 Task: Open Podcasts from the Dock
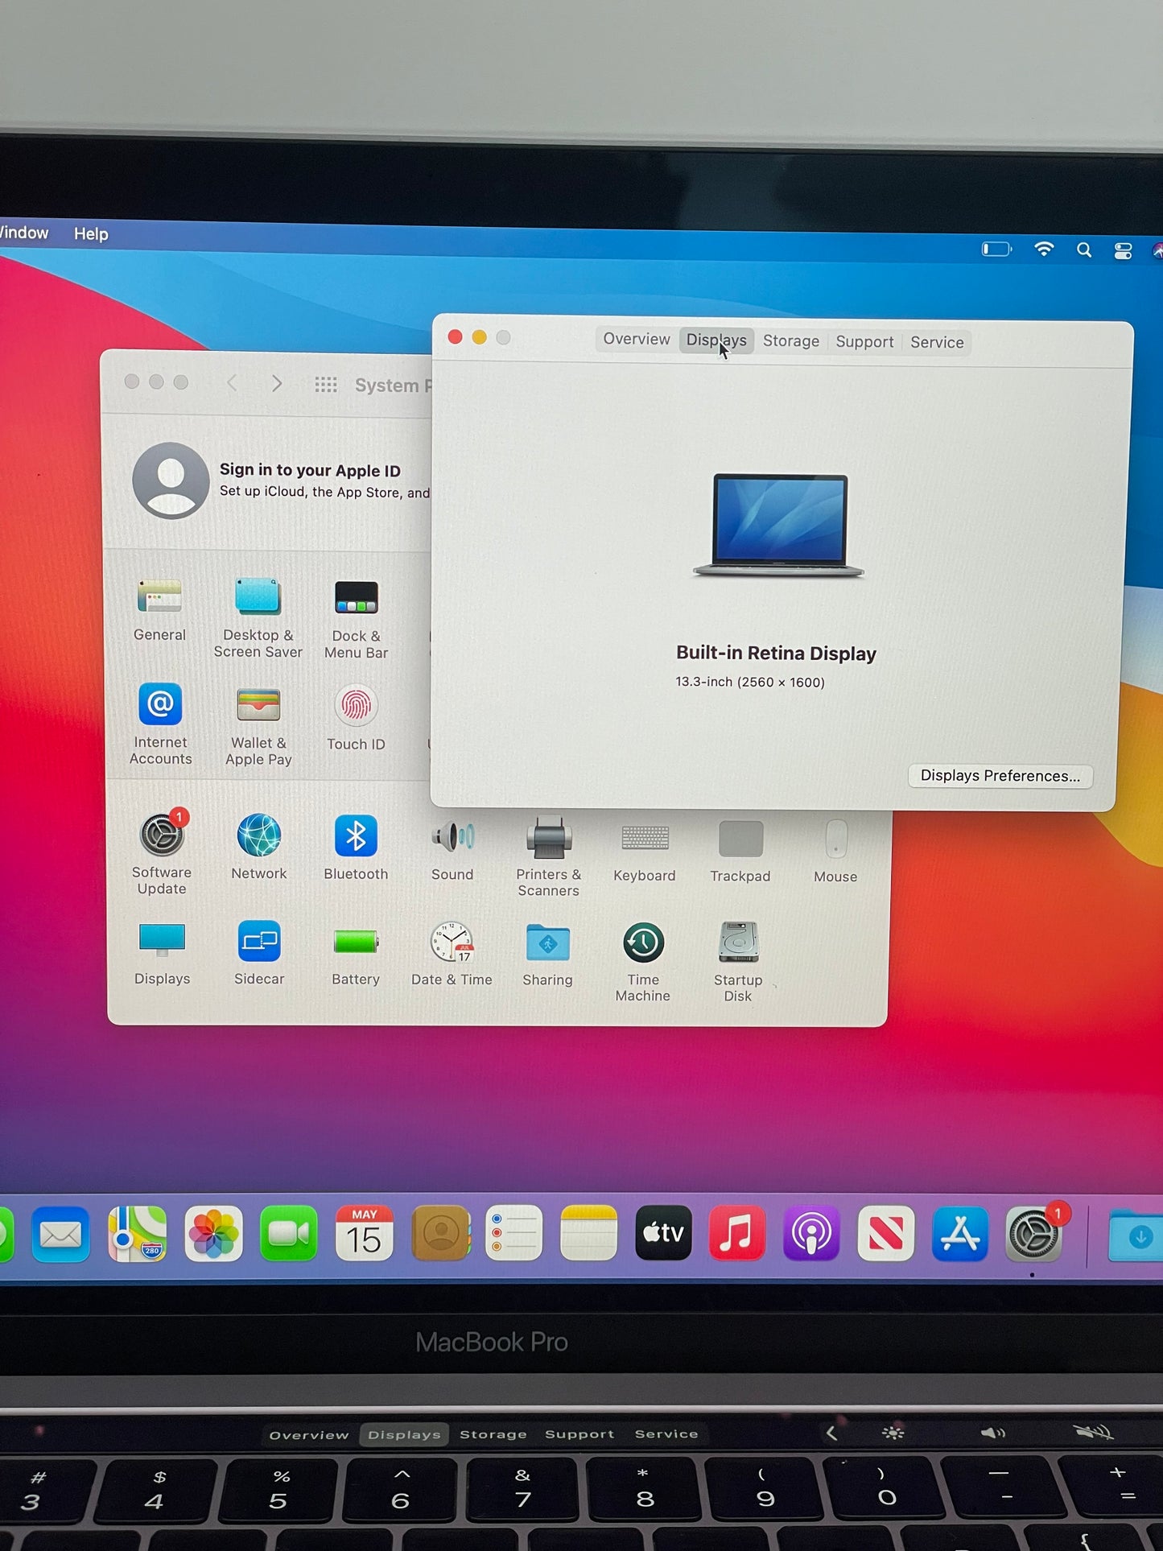(x=810, y=1233)
